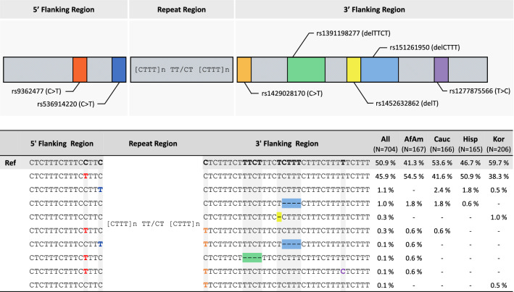Click the yellow rs1452632862 block in the diagram
Image resolution: width=514 pixels, height=292 pixels.
[353, 70]
